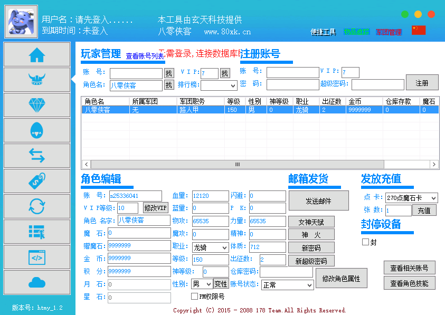Image resolution: width=445 pixels, height=315 pixels.
Task: Select the price tag icon
Action: tap(36, 181)
